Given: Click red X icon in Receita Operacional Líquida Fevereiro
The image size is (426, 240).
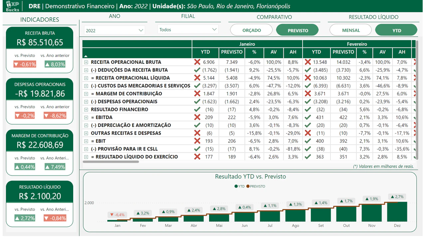Looking at the screenshot, I should [x=308, y=78].
